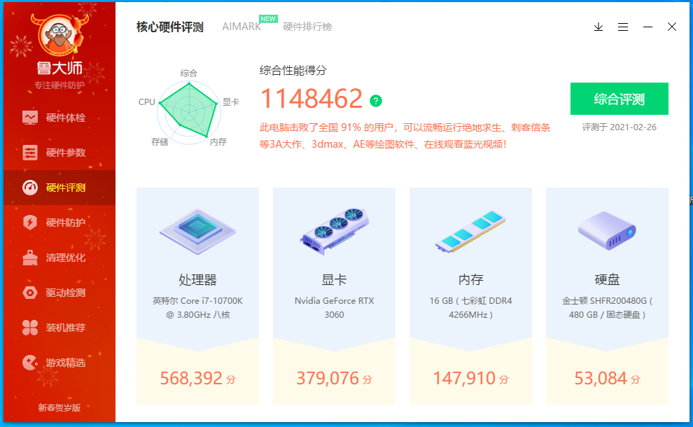Switch to the 硬件排行榜 tab
This screenshot has height=427, width=693.
[307, 27]
